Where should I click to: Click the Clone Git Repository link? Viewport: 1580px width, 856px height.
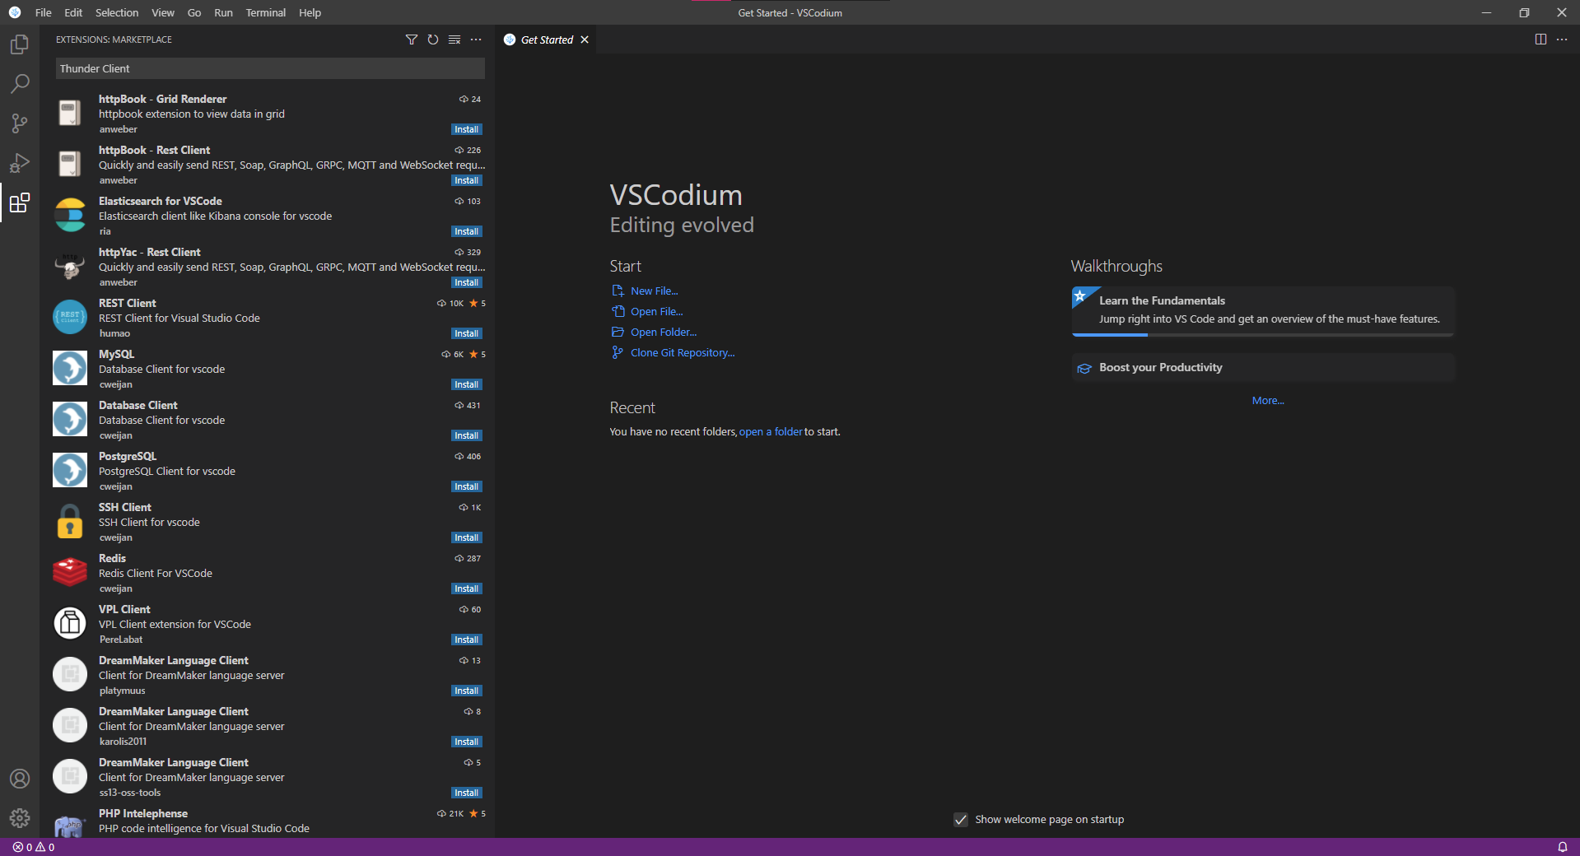[682, 352]
